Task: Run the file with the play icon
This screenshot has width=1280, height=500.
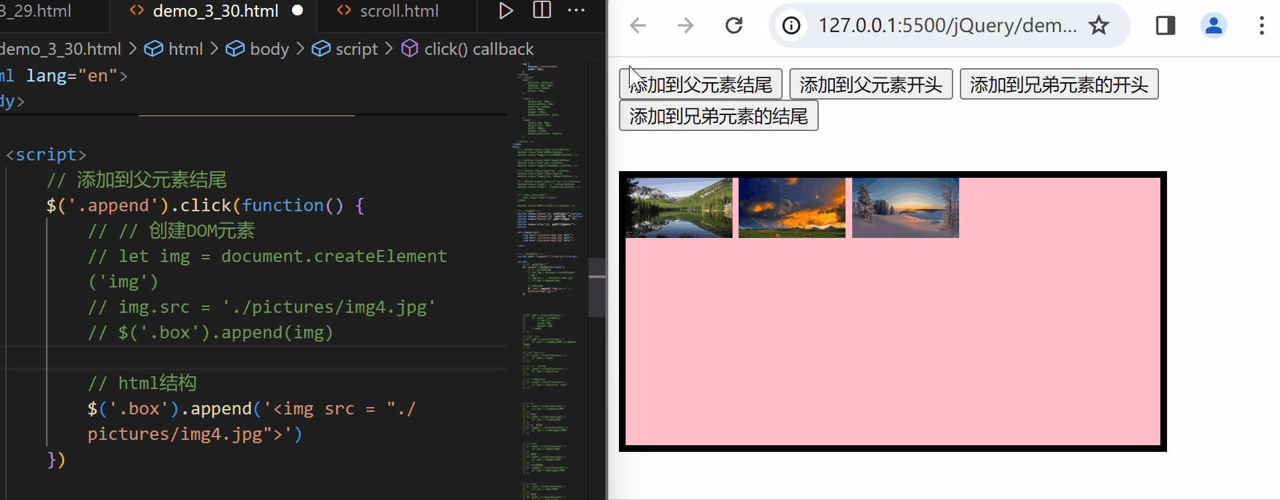Action: (x=506, y=11)
